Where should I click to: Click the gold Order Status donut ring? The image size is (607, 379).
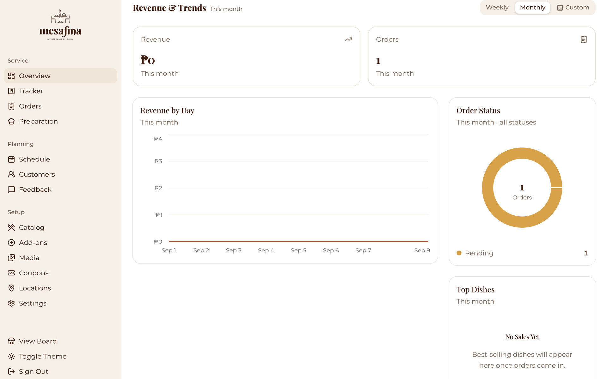[x=487, y=188]
